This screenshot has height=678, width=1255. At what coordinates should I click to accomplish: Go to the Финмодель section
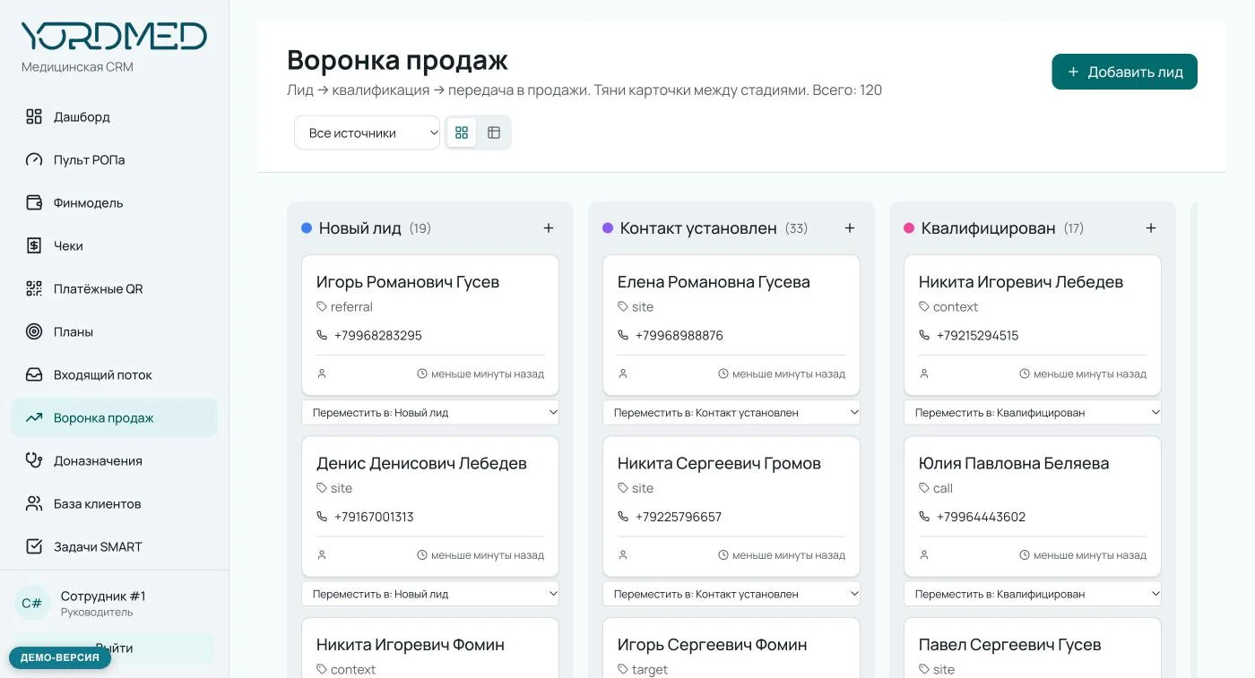pos(114,202)
